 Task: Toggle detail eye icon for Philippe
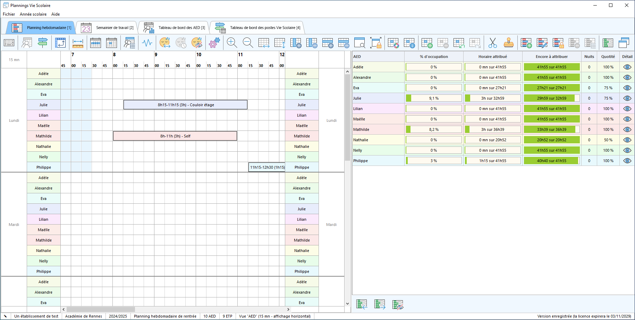[627, 161]
